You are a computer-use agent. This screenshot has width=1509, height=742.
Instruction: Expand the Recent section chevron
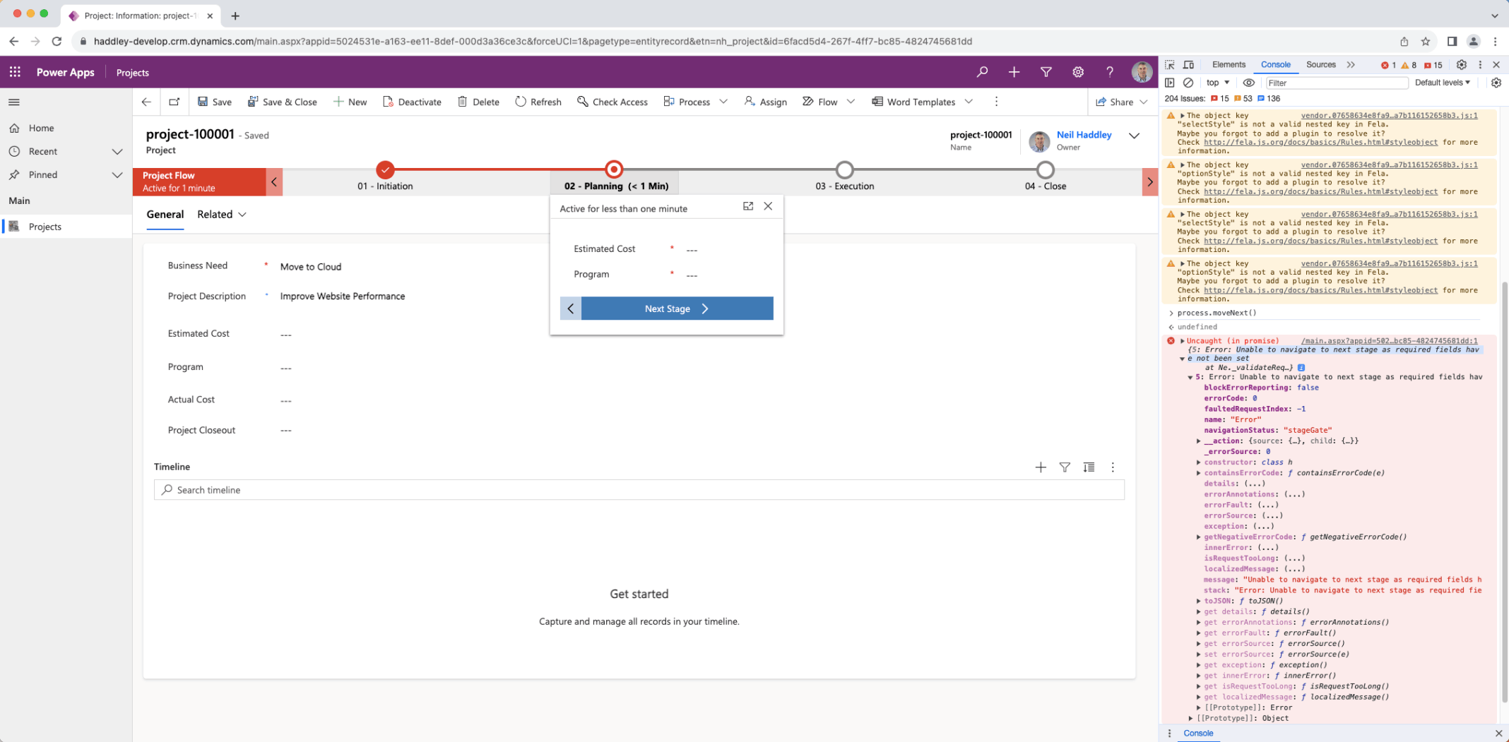(117, 151)
